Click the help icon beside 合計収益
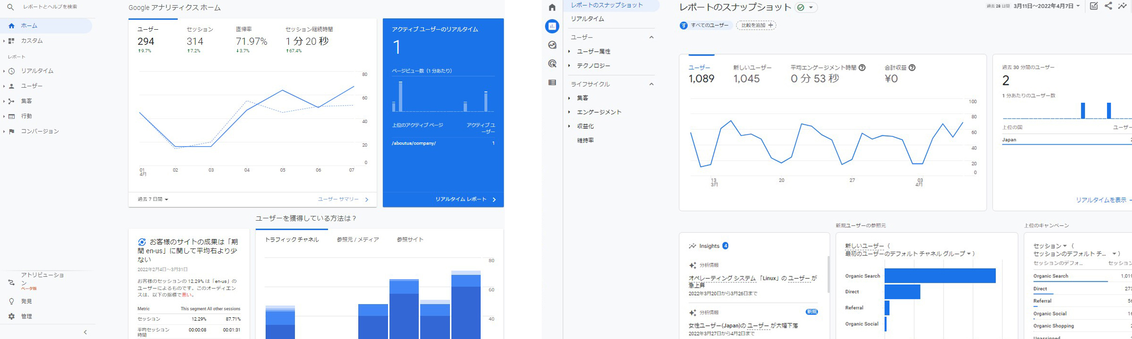The width and height of the screenshot is (1132, 339). pyautogui.click(x=912, y=68)
